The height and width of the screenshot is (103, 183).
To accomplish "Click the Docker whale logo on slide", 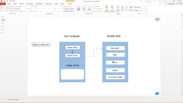I will [157, 93].
